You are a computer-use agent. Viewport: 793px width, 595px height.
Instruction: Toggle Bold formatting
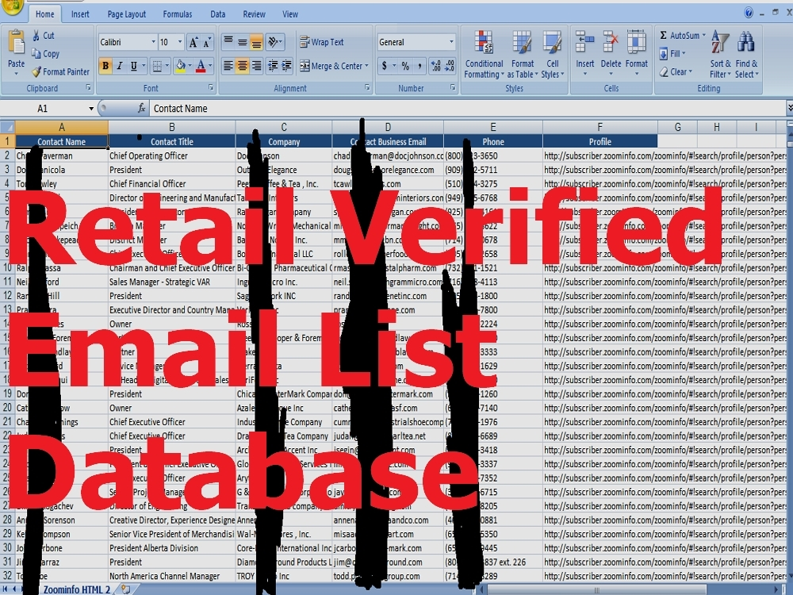[105, 66]
